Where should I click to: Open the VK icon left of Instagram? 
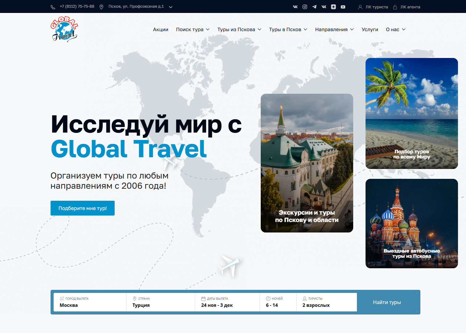point(295,7)
